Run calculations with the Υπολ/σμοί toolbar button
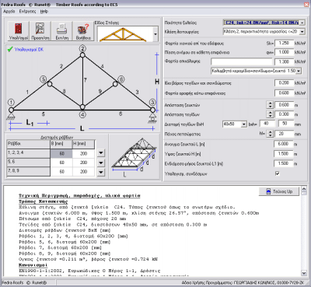Viewport: 311px width, 287px height. pos(18,31)
